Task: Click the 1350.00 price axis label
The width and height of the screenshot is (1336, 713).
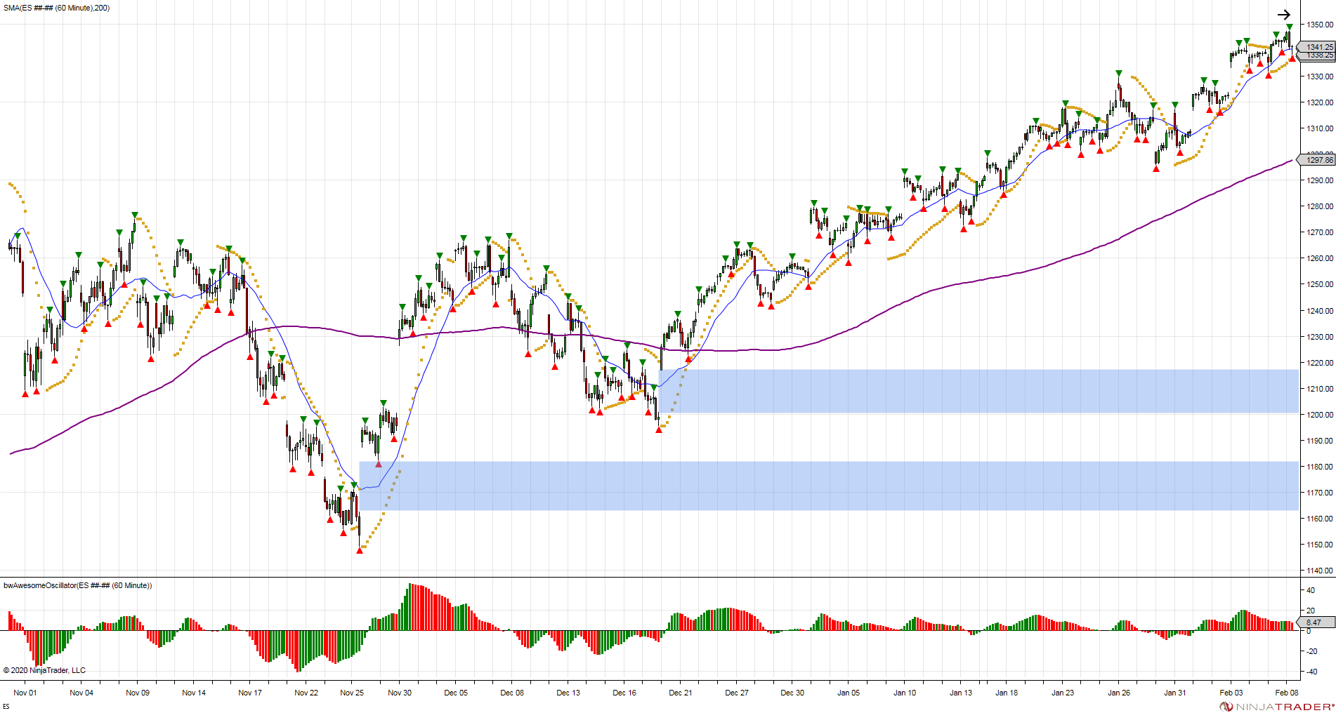Action: pyautogui.click(x=1320, y=25)
